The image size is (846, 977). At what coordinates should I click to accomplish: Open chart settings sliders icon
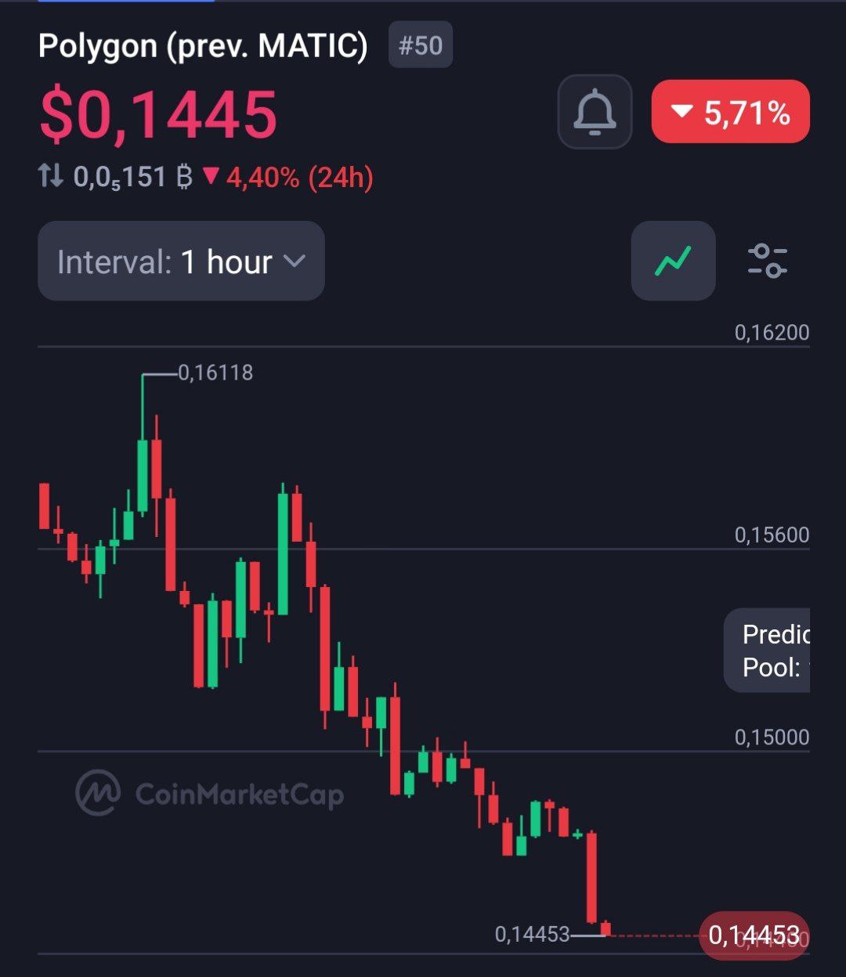[767, 261]
